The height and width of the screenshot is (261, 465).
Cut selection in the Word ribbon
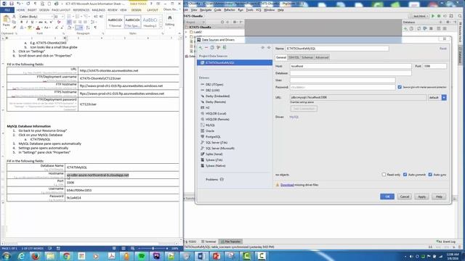(x=14, y=17)
